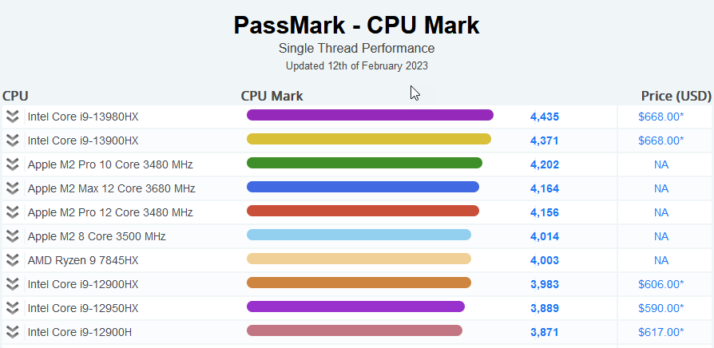Screen dimensions: 714x348
Task: Open the AMD Ryzen 9 7845HX link
Action: tap(82, 260)
